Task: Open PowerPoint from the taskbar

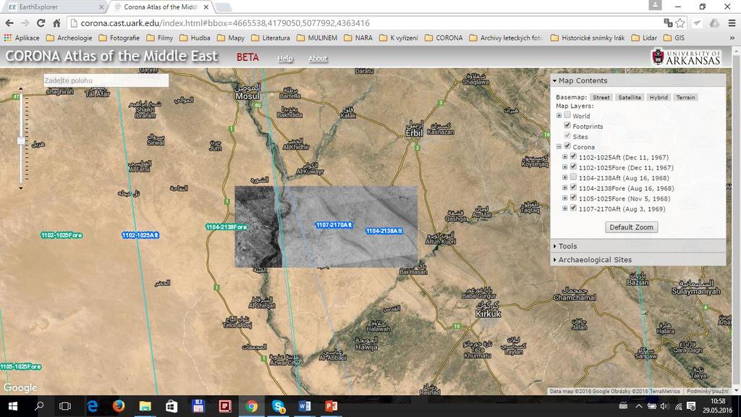Action: tap(331, 406)
